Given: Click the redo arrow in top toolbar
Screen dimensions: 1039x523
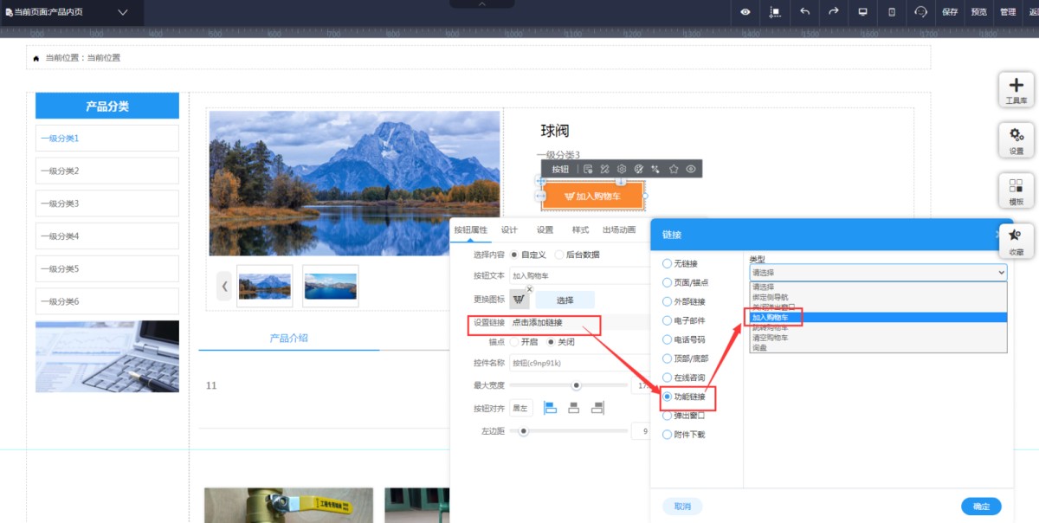Looking at the screenshot, I should [833, 12].
